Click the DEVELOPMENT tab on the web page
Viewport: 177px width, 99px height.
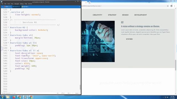coord(140,15)
